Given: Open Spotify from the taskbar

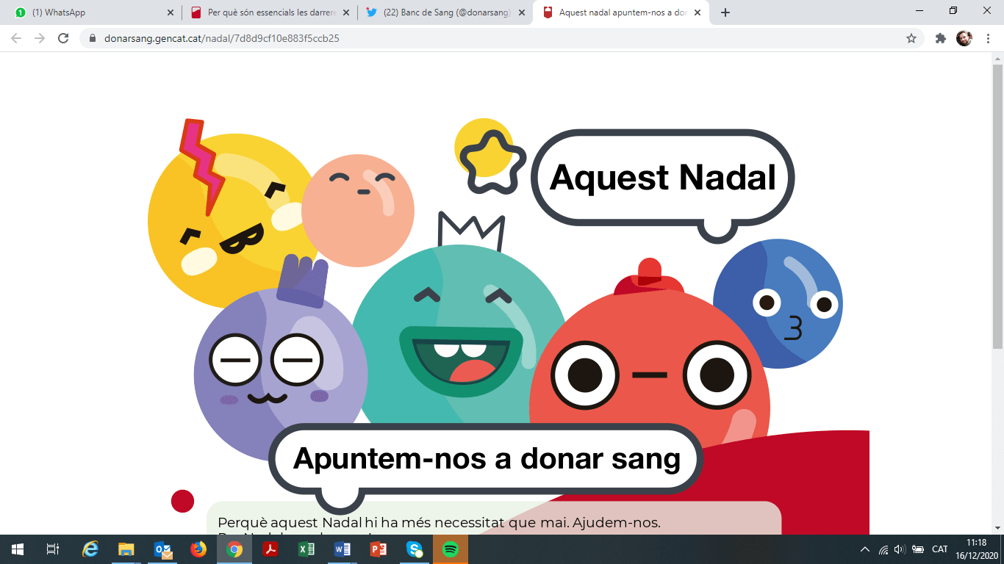Looking at the screenshot, I should tap(451, 549).
